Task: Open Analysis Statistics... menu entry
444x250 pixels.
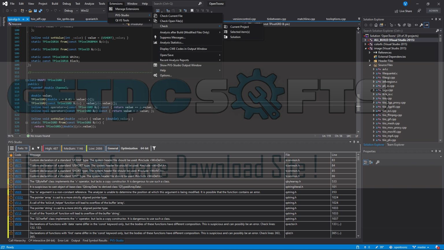Action: [187, 43]
